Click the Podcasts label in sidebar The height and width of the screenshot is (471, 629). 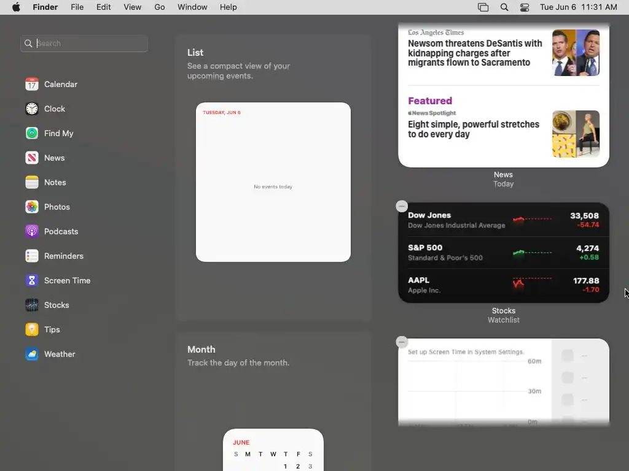tap(61, 231)
